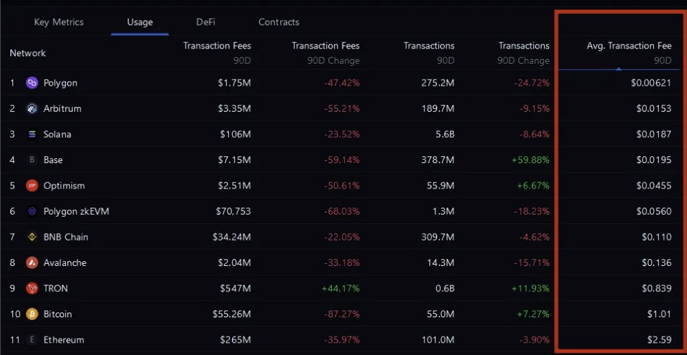
Task: Click TRON's average fee $0.839
Action: pyautogui.click(x=656, y=289)
